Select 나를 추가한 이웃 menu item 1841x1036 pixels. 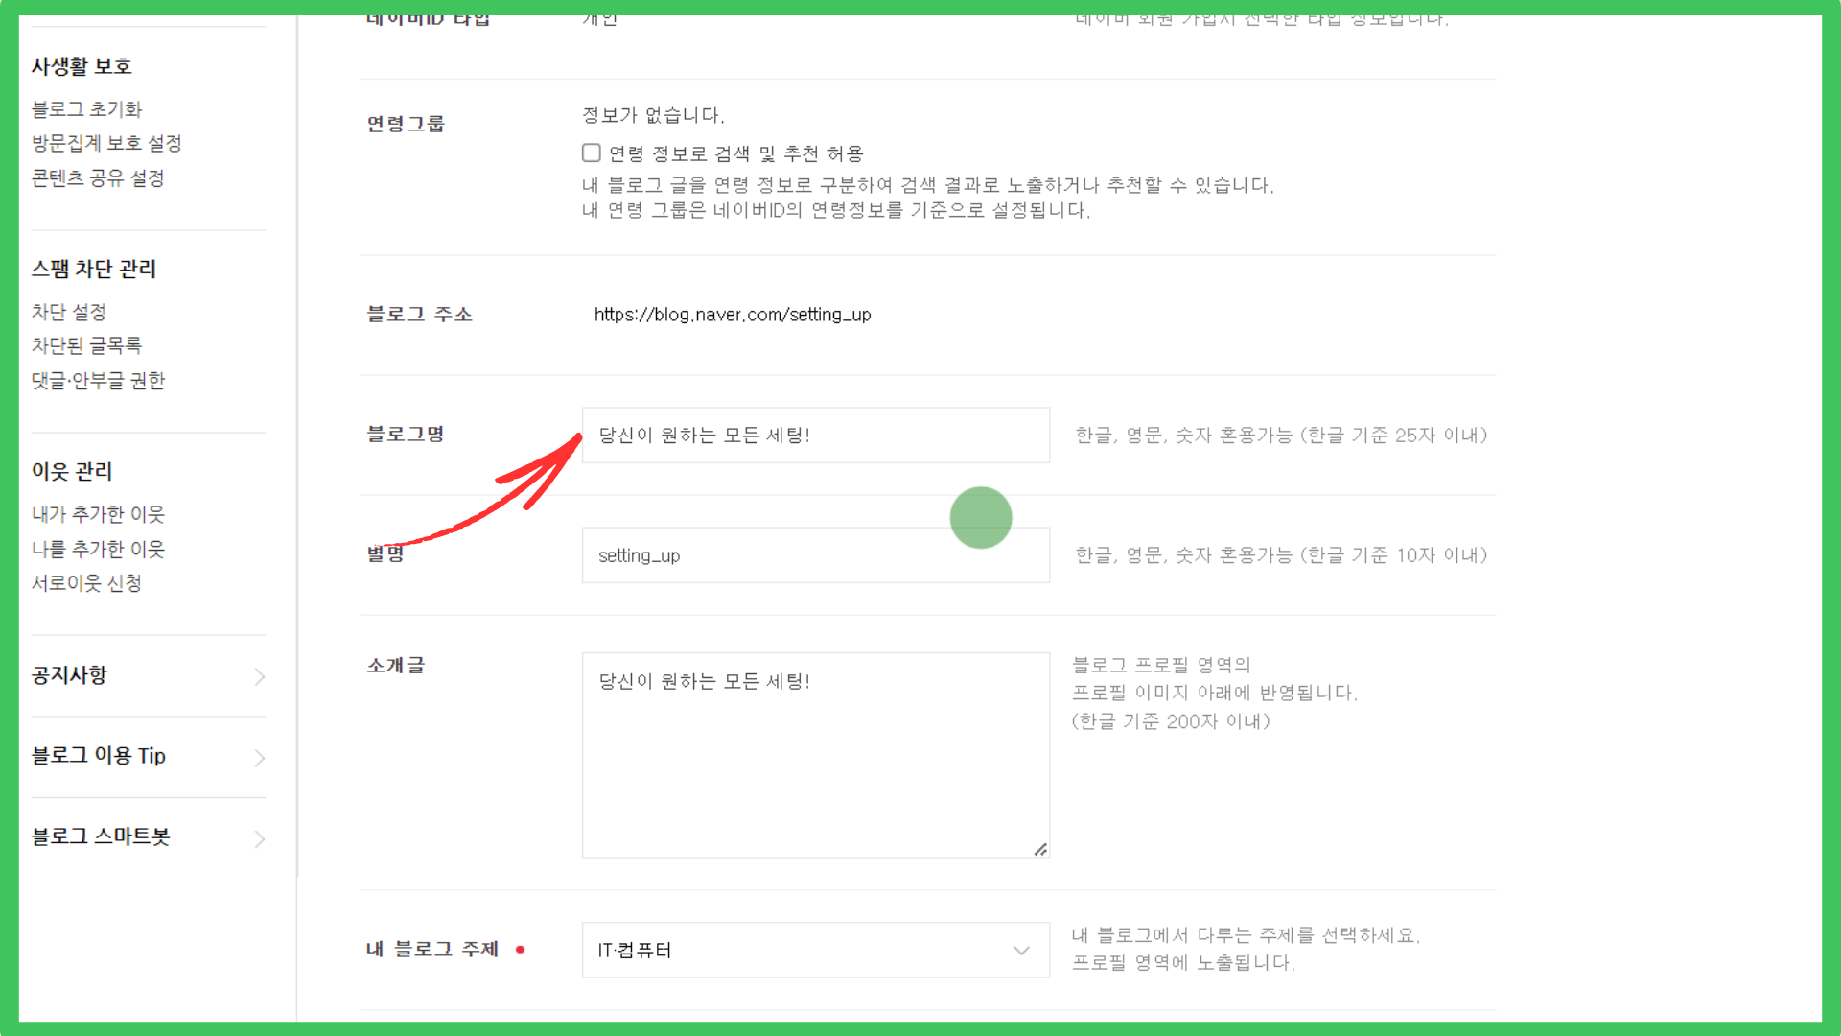pyautogui.click(x=98, y=549)
